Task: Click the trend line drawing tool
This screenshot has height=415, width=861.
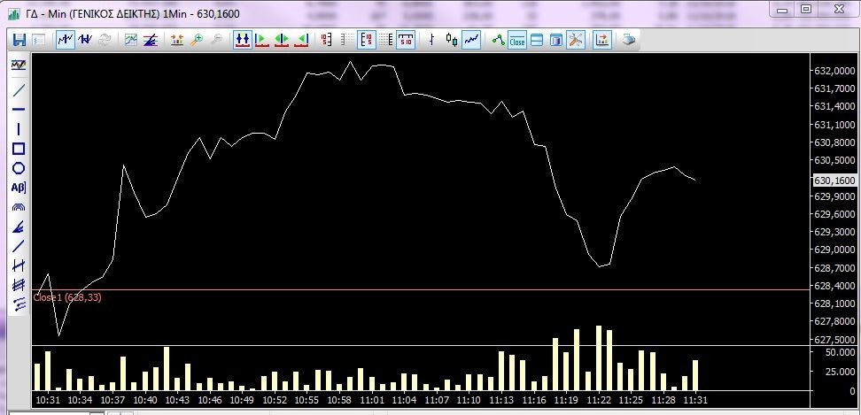Action: click(x=19, y=90)
